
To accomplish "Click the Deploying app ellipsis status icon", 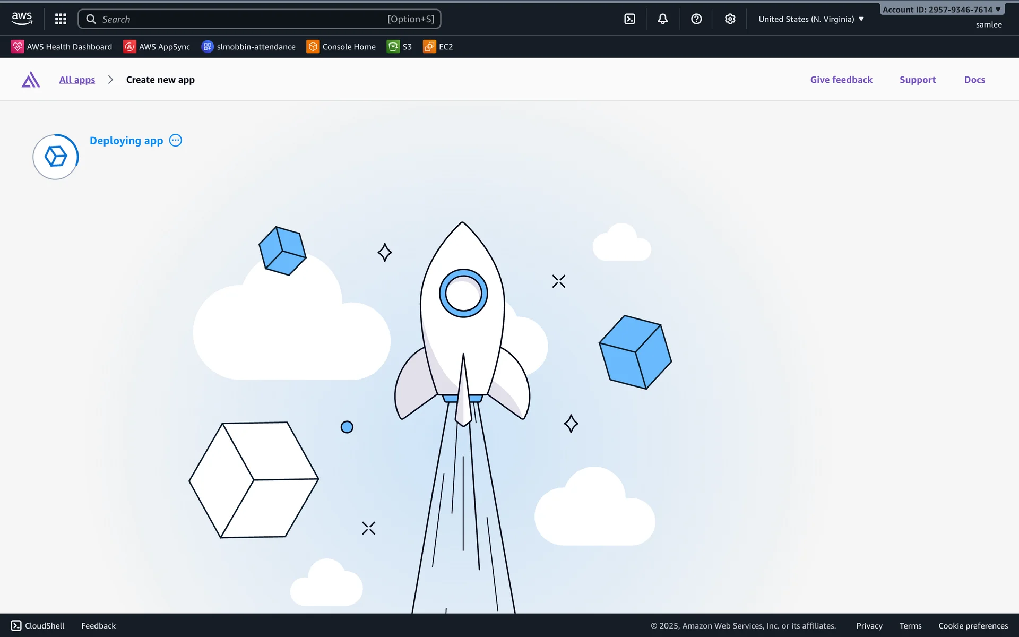I will coord(175,141).
